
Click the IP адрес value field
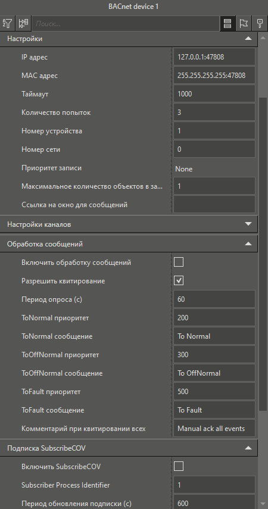[x=214, y=57]
